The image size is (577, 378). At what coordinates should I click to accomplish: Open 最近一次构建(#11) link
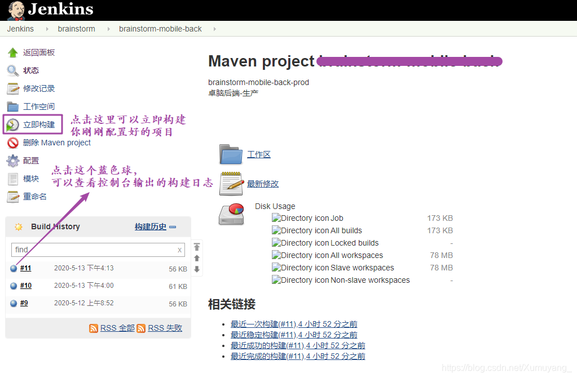point(294,324)
